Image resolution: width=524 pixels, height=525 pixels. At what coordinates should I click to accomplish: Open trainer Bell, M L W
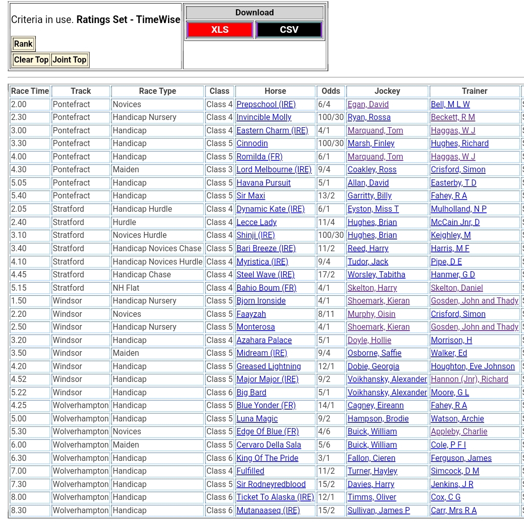tap(450, 105)
